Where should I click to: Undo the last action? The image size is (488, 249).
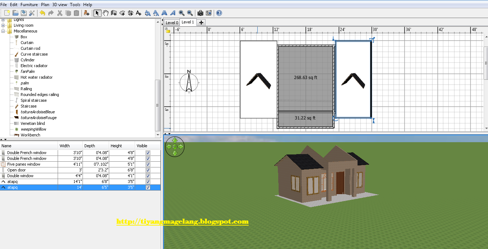tap(42, 13)
